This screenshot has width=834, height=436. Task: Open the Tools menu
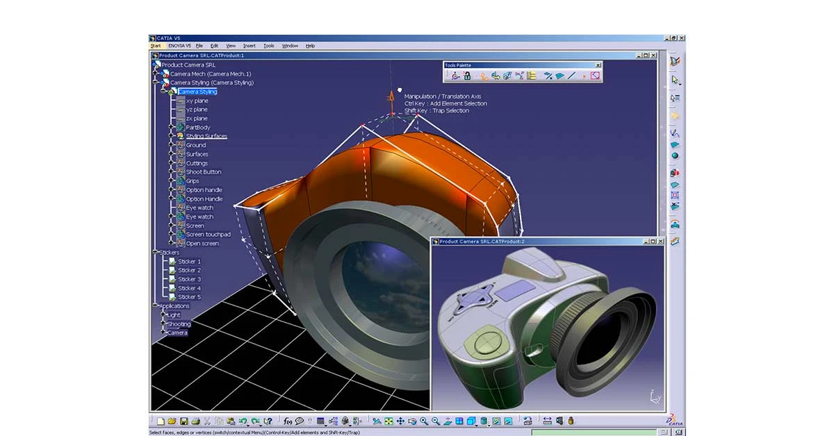click(x=268, y=46)
